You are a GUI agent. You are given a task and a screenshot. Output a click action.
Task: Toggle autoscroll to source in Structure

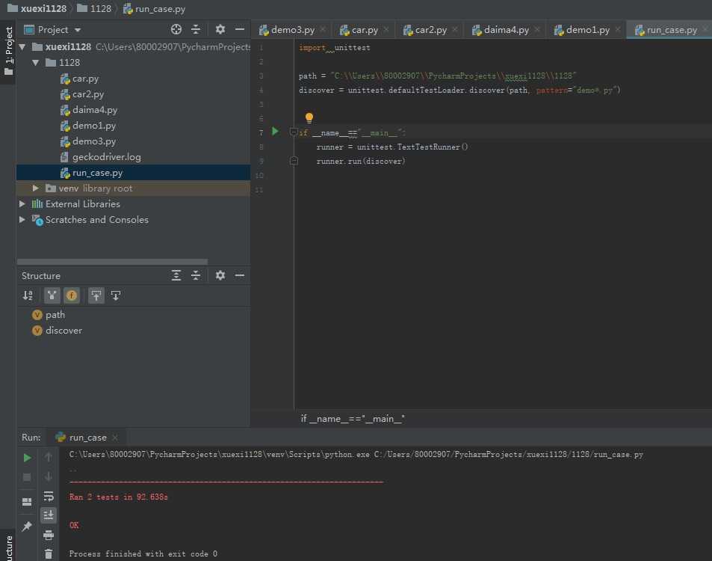point(96,296)
